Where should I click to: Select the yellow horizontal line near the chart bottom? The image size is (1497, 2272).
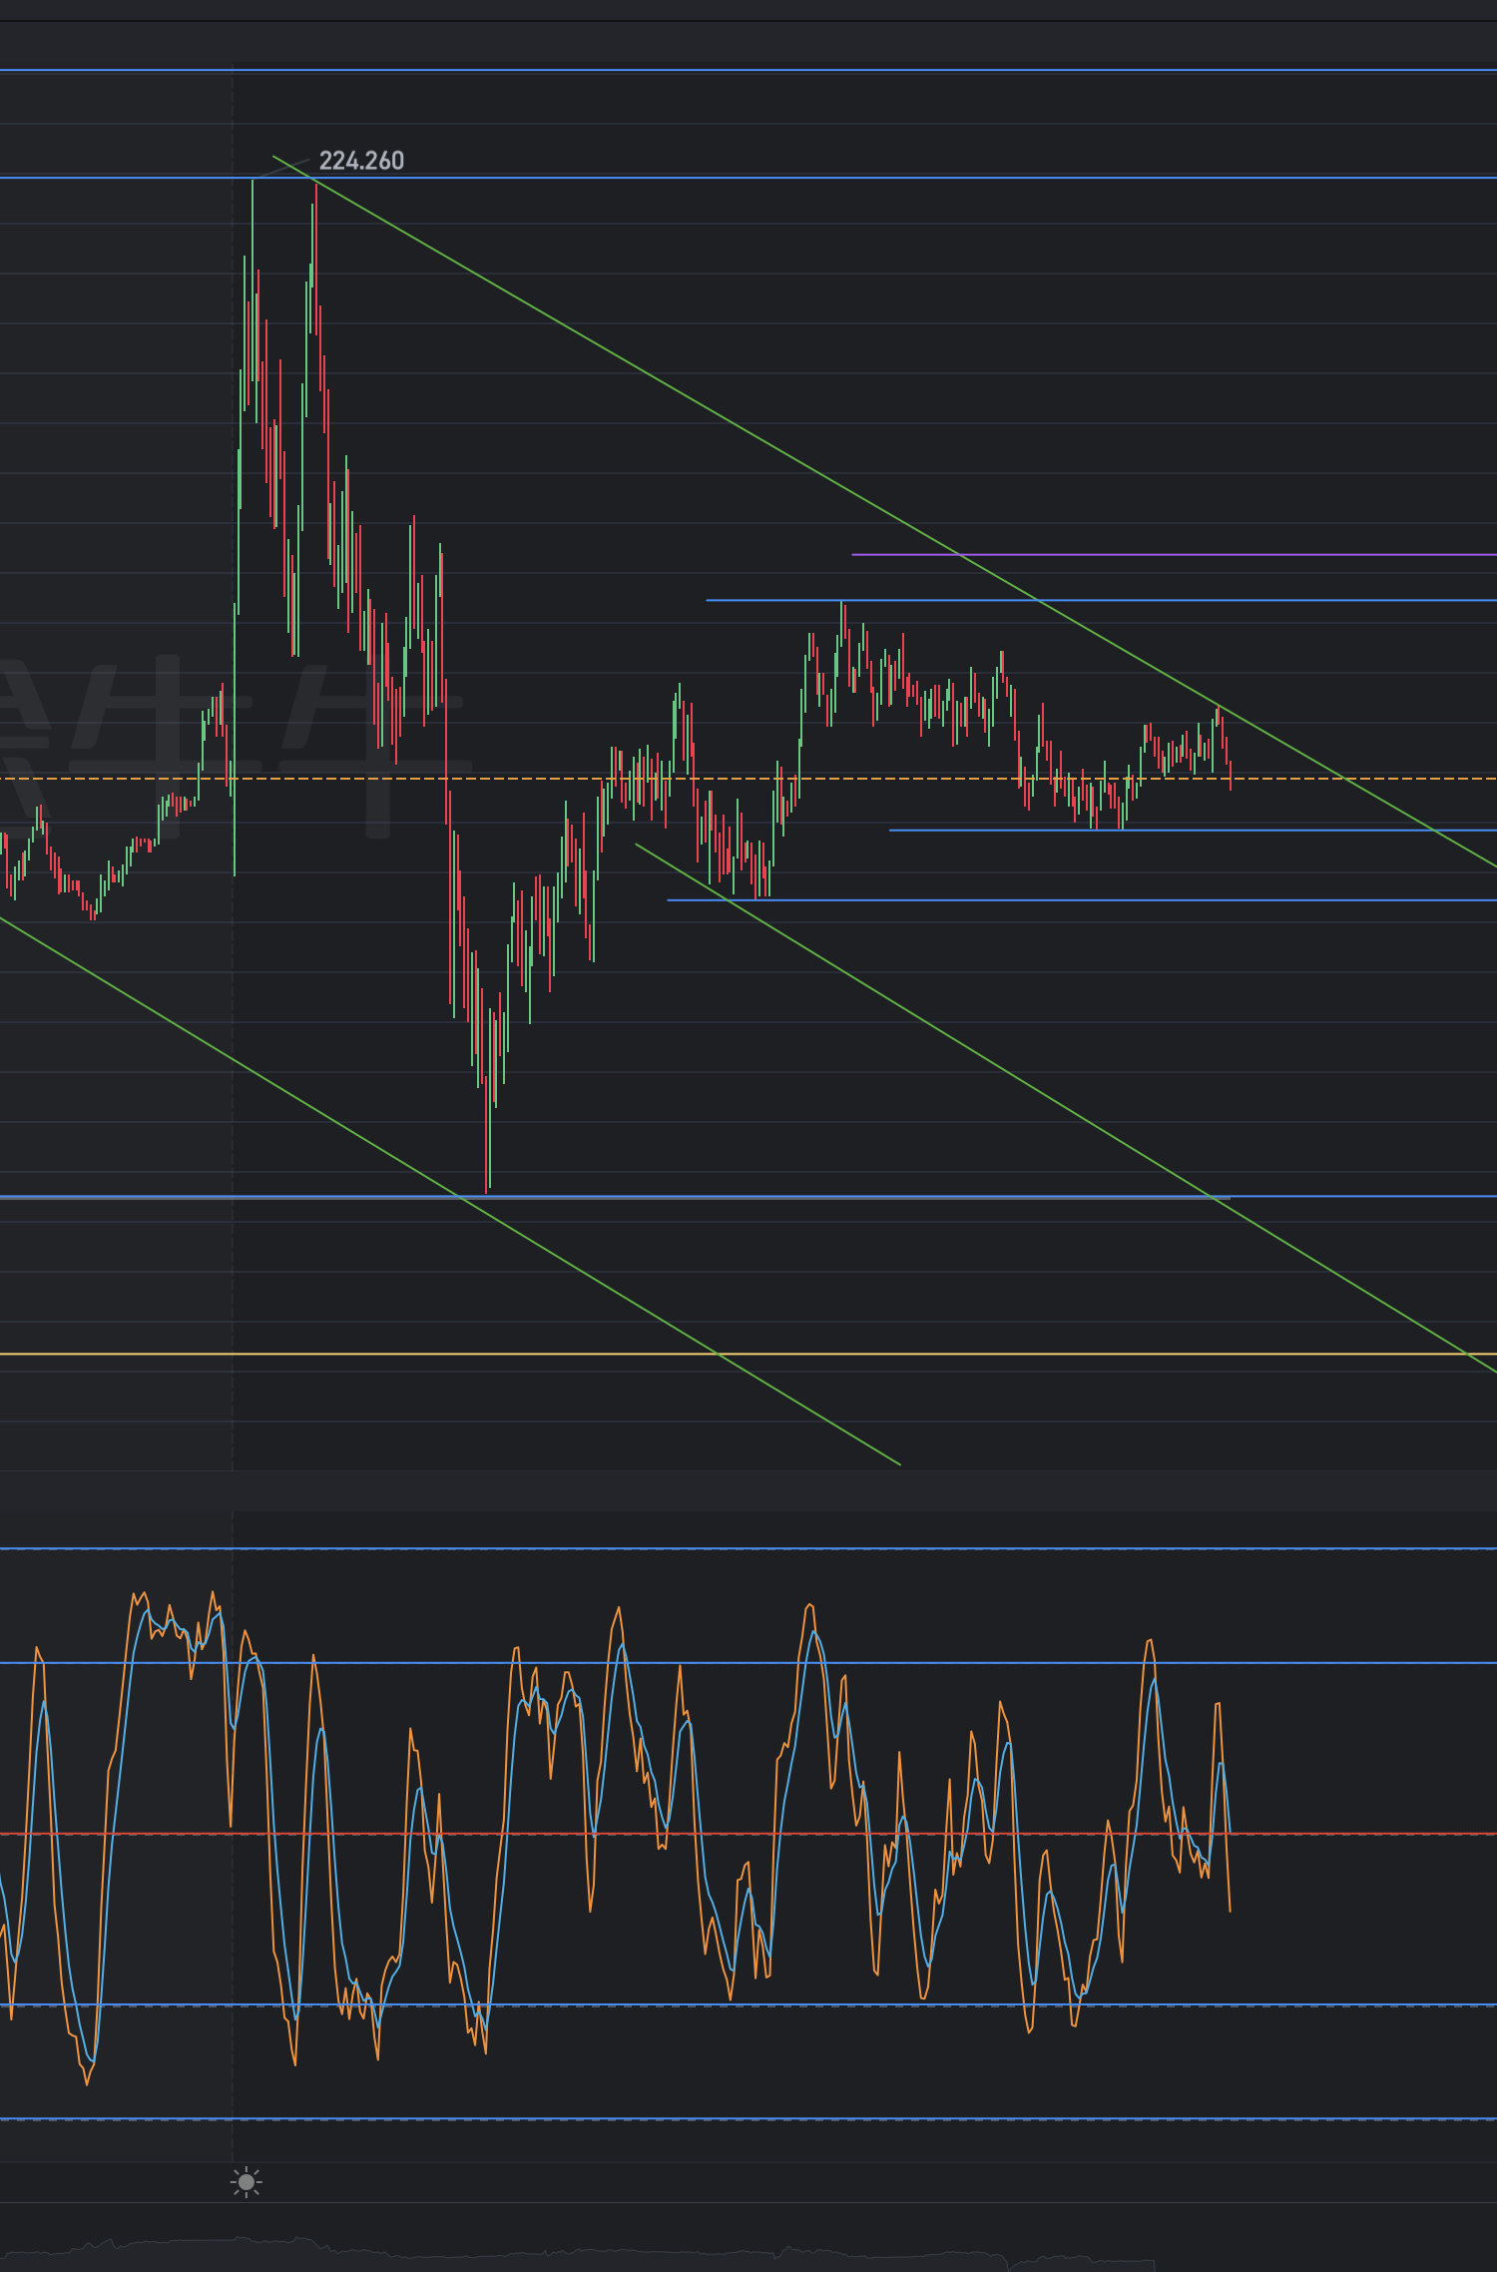pyautogui.click(x=748, y=1354)
